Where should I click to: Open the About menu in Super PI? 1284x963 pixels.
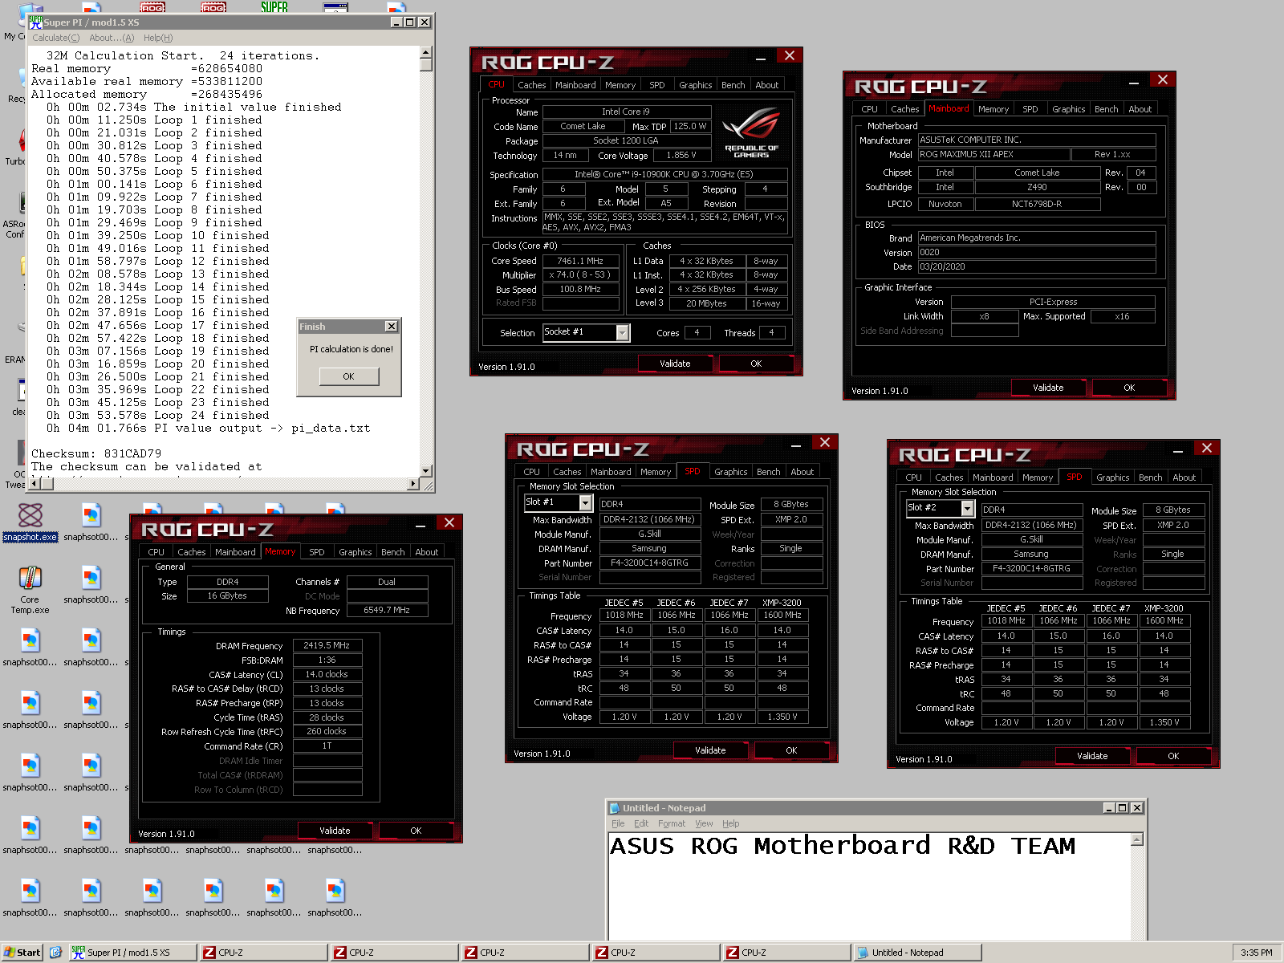[x=112, y=38]
